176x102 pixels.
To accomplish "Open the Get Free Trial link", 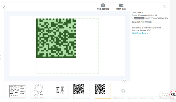I will click(140, 33).
